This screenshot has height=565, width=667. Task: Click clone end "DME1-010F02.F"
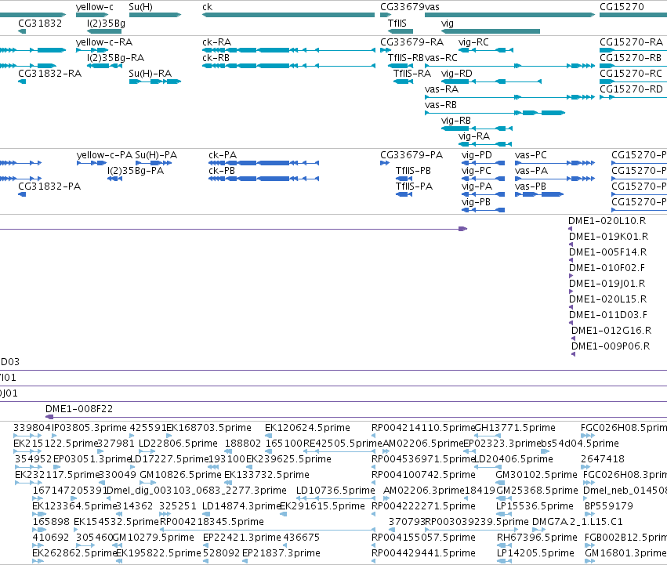click(607, 268)
